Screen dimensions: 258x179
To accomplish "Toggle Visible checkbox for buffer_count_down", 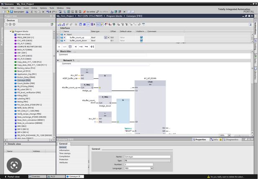I will (141, 41).
